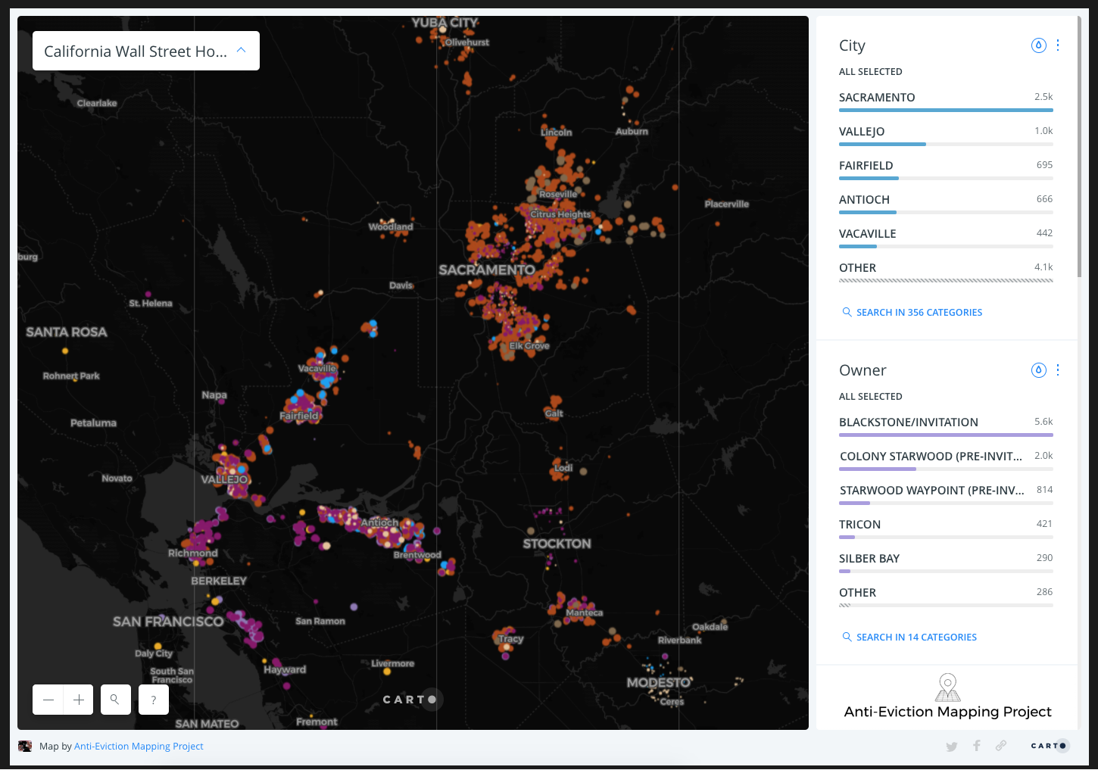
Task: Click ALL SELECTED under City
Action: (x=870, y=72)
